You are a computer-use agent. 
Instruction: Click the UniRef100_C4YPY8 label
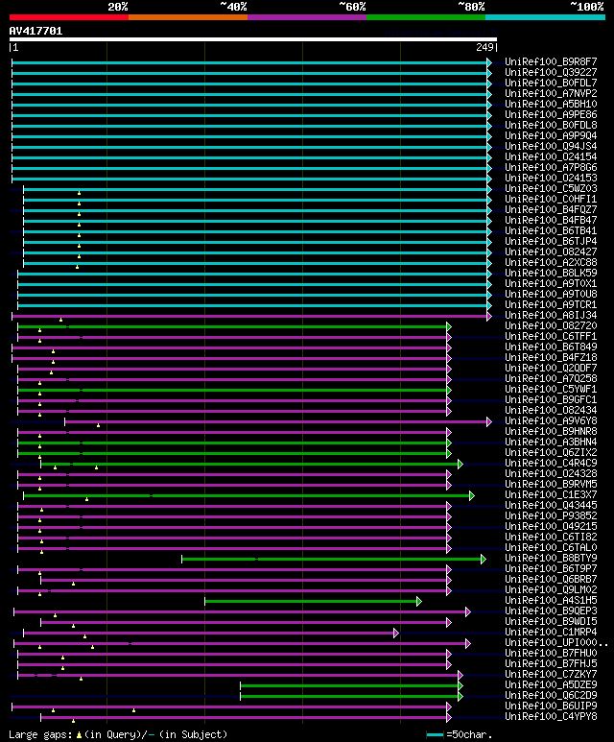551,716
